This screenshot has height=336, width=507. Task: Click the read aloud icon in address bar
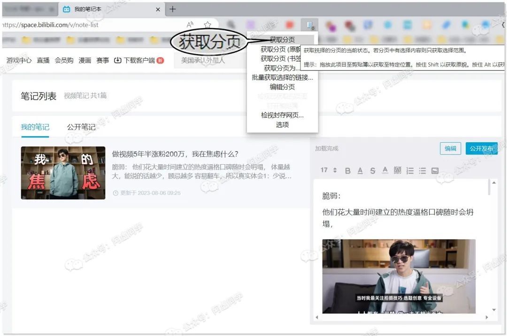click(x=190, y=24)
